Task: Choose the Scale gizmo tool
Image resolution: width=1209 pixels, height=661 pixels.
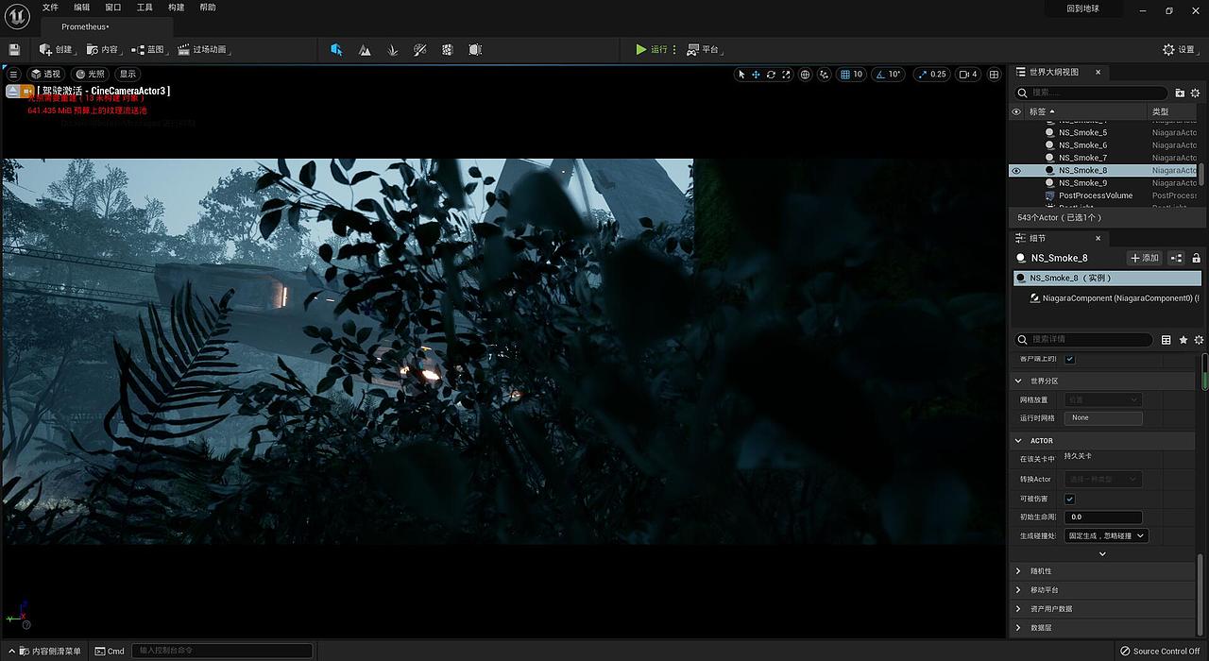Action: 786,75
